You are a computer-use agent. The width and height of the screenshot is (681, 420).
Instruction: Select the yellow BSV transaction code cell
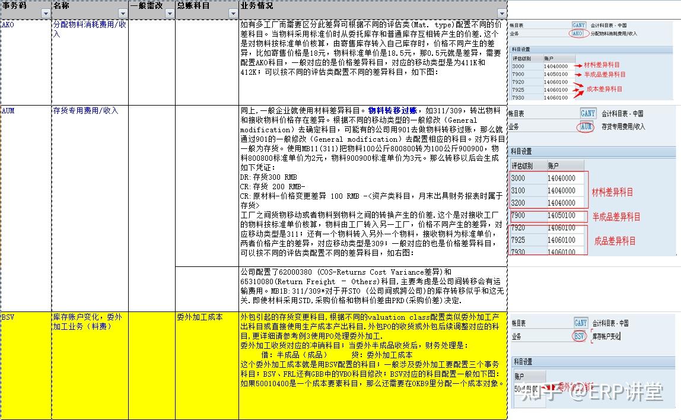pyautogui.click(x=9, y=319)
